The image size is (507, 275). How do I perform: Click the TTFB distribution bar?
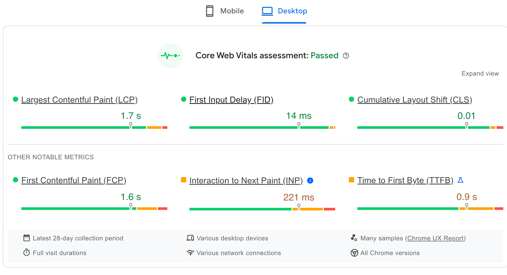[x=430, y=209]
